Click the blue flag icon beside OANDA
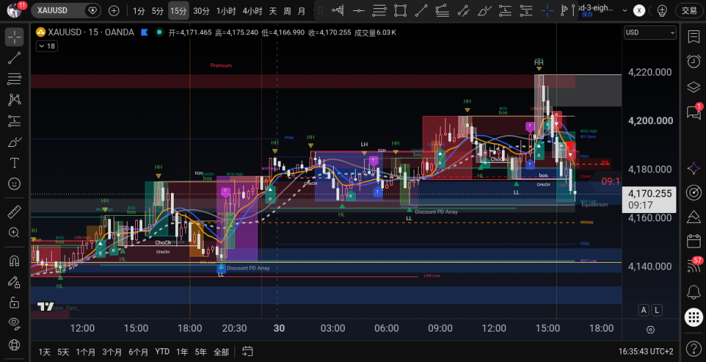The image size is (706, 362). click(145, 32)
